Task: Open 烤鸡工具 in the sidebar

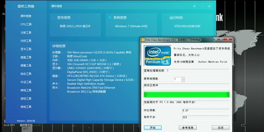Action: click(x=26, y=90)
